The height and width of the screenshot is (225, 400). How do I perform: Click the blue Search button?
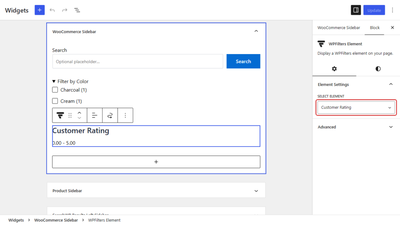pyautogui.click(x=243, y=61)
